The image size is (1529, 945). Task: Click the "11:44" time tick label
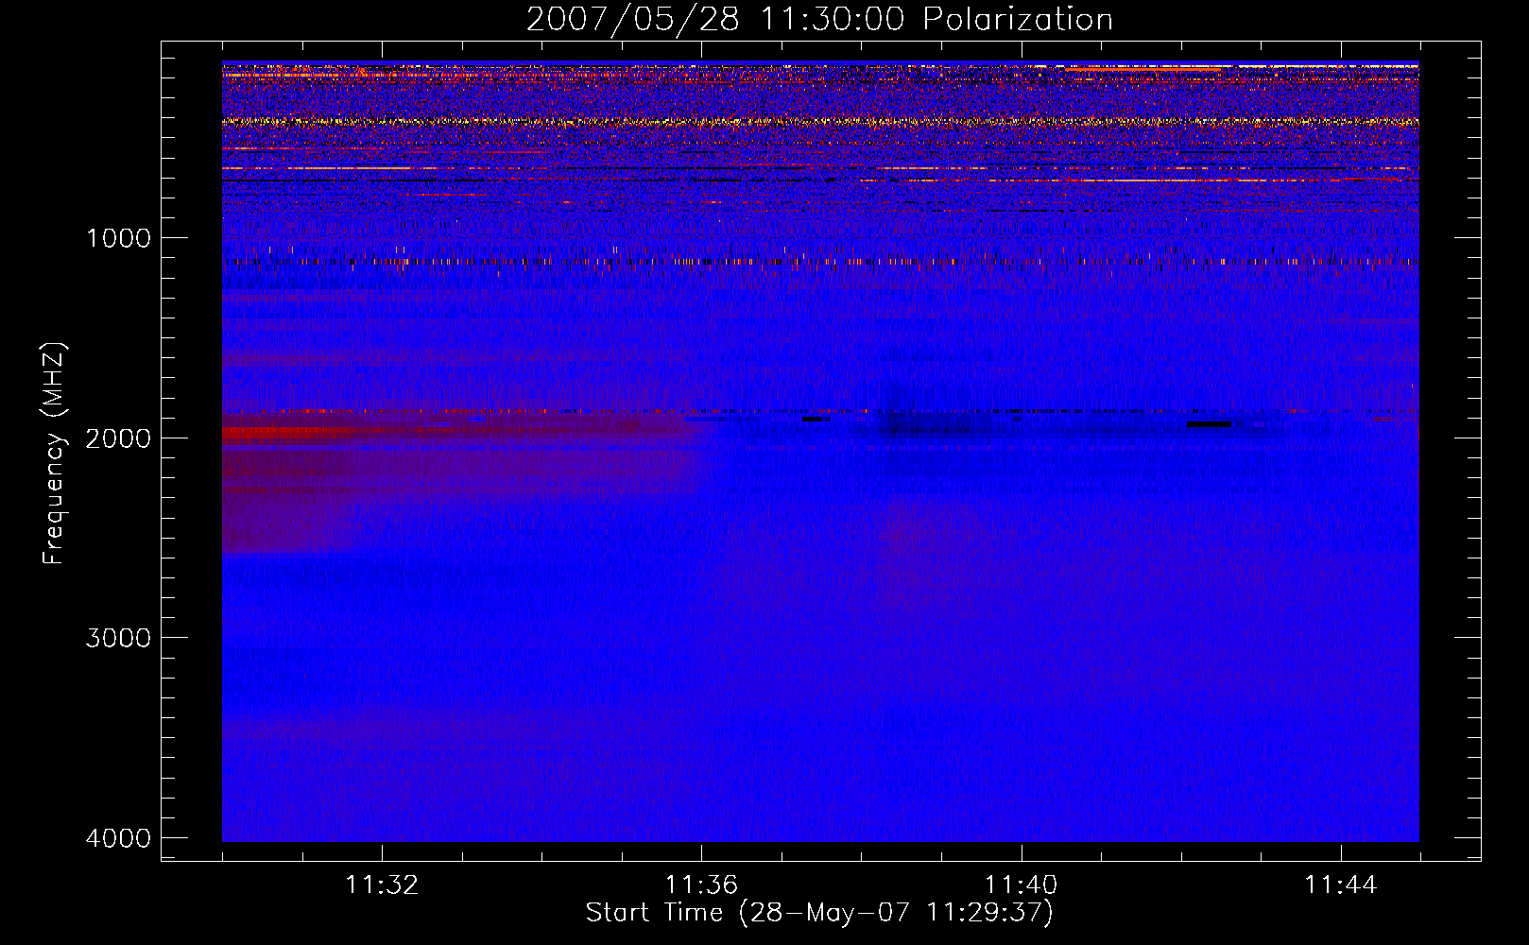pos(1341,885)
